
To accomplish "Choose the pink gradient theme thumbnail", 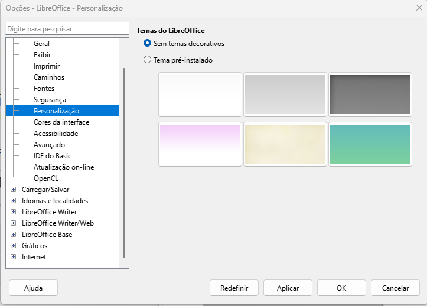I will (200, 144).
